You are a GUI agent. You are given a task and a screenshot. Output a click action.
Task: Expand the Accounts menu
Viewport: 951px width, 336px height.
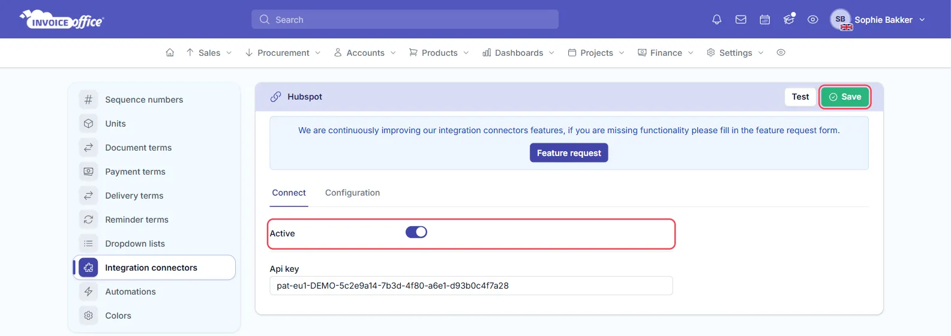pos(365,53)
